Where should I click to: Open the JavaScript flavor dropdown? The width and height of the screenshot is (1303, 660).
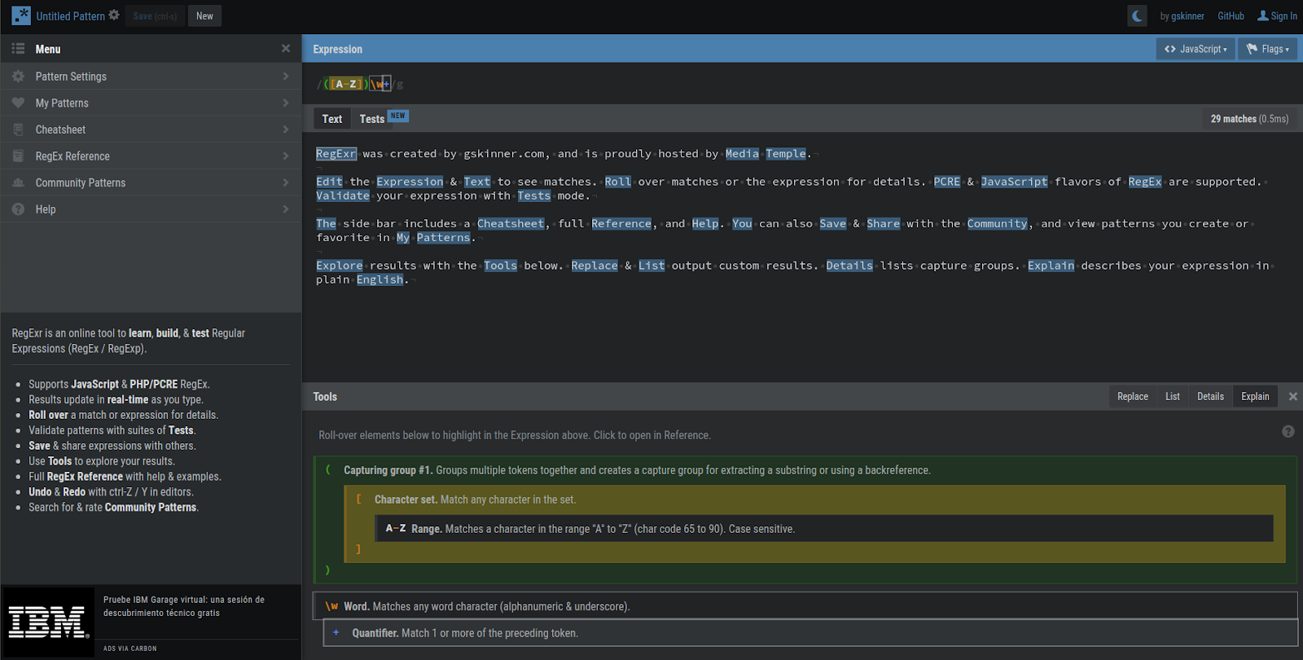[x=1195, y=49]
